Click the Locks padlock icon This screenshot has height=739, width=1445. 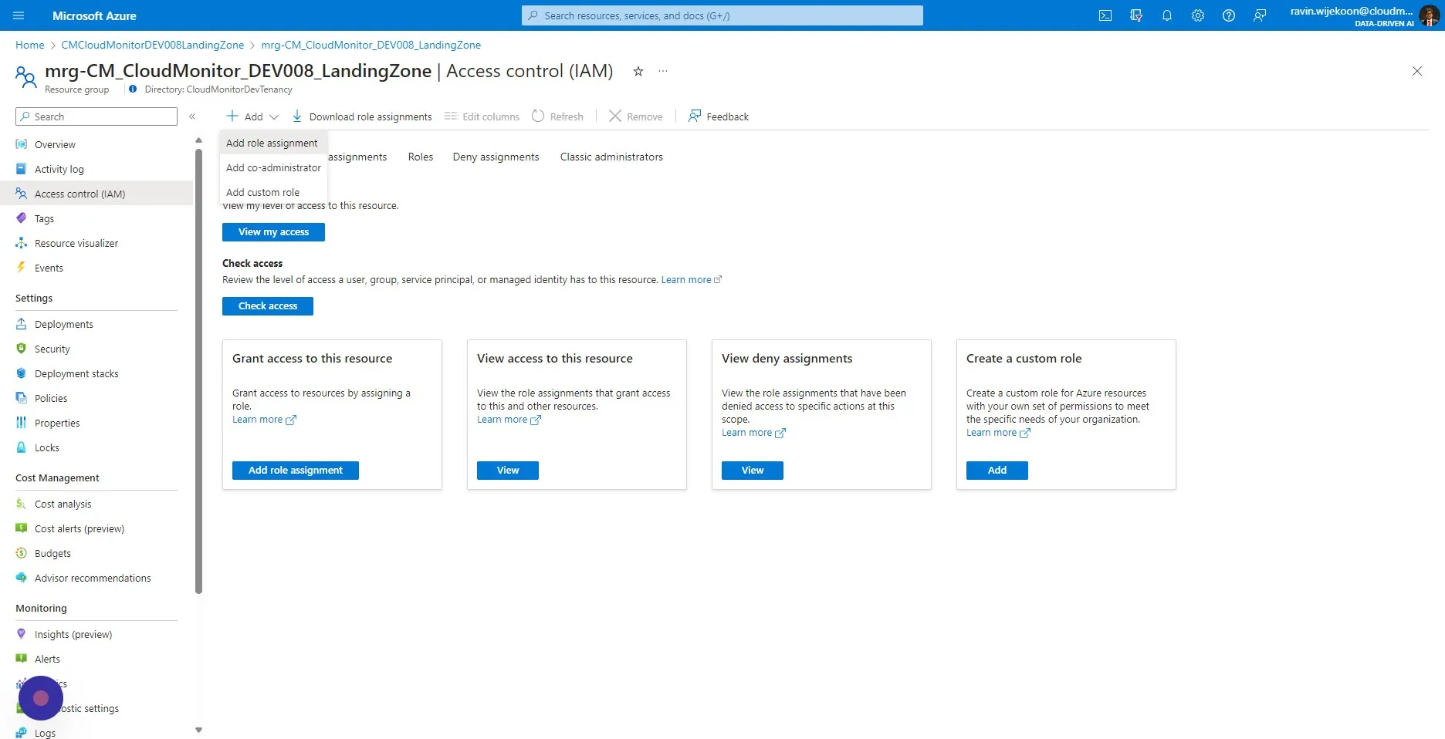[x=22, y=447]
